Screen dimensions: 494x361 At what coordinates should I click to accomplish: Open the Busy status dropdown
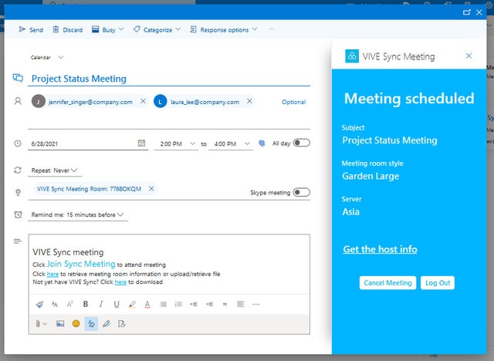tap(108, 29)
